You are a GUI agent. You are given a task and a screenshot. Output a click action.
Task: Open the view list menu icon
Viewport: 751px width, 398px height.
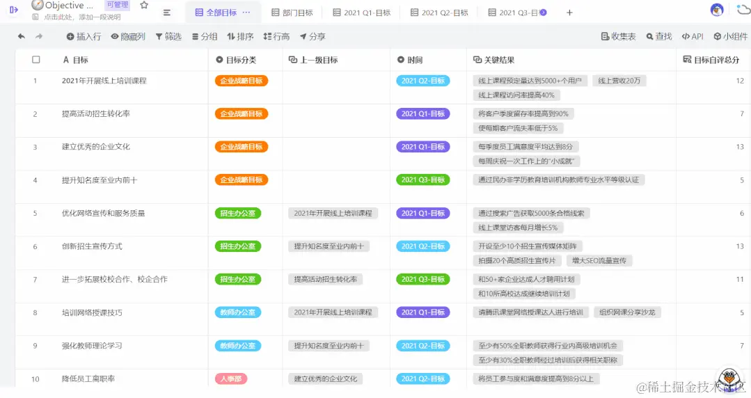[x=166, y=13]
